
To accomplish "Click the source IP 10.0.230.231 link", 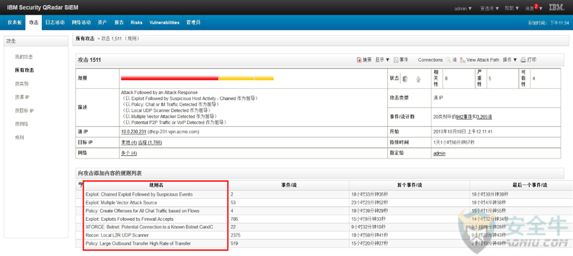I will [133, 131].
